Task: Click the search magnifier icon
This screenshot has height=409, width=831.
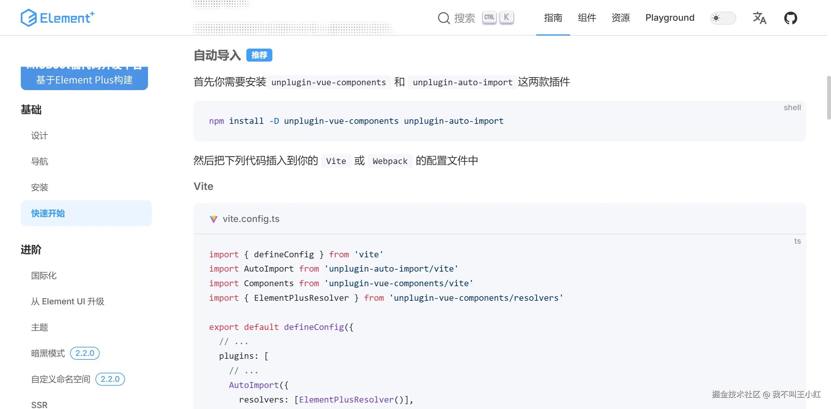Action: 443,18
